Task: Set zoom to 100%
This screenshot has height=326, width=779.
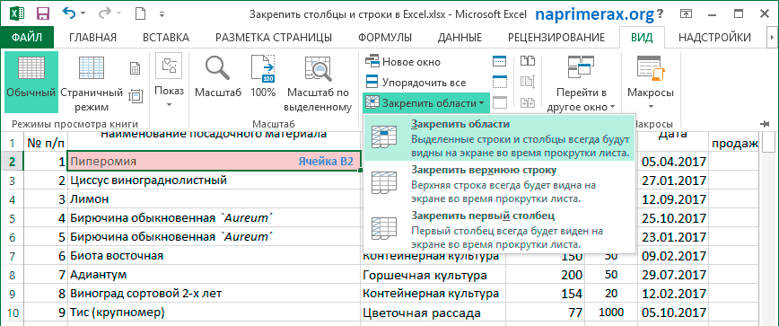Action: pyautogui.click(x=263, y=77)
